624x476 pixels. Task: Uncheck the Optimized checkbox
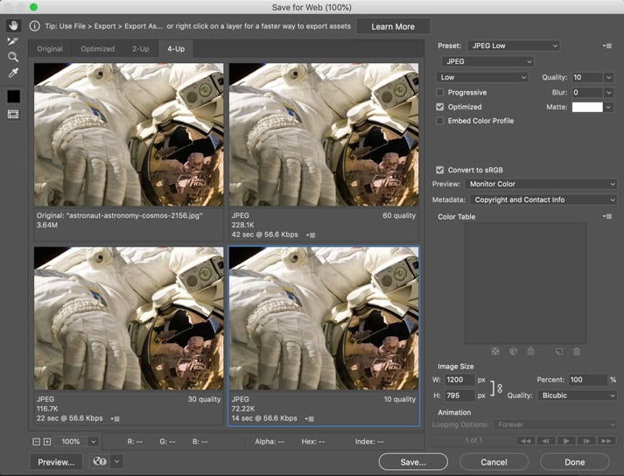point(440,107)
